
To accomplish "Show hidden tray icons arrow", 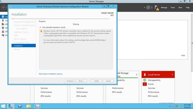I will [x=169, y=106].
